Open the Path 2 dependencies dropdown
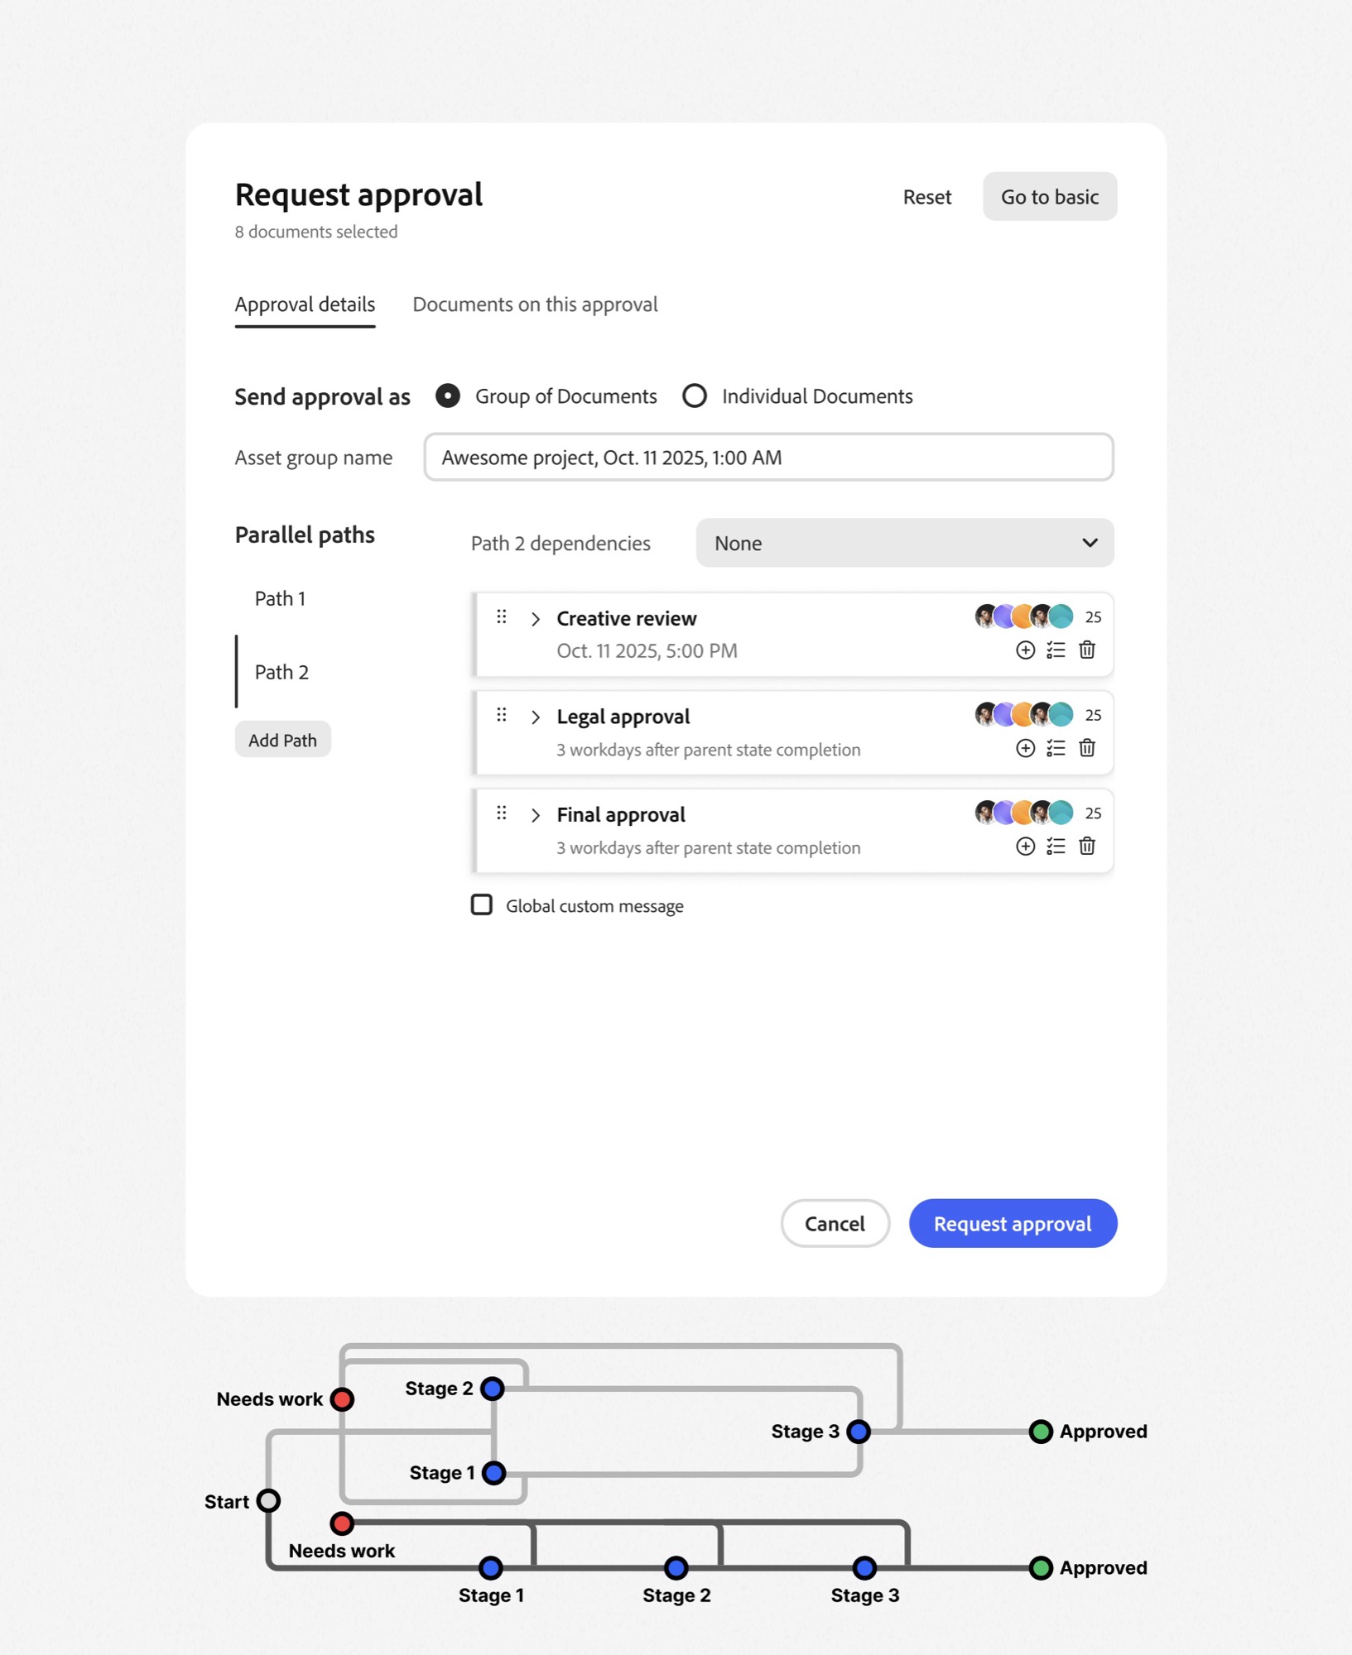 (905, 543)
